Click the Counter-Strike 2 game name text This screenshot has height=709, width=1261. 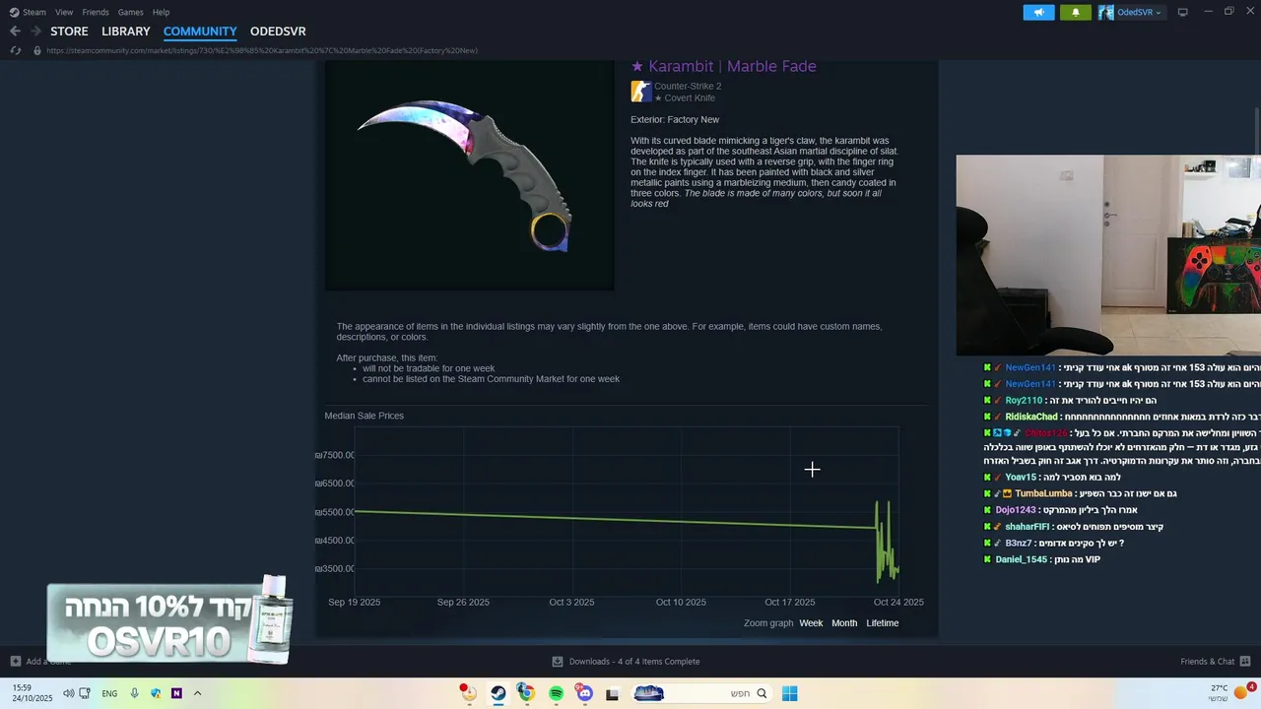click(688, 87)
